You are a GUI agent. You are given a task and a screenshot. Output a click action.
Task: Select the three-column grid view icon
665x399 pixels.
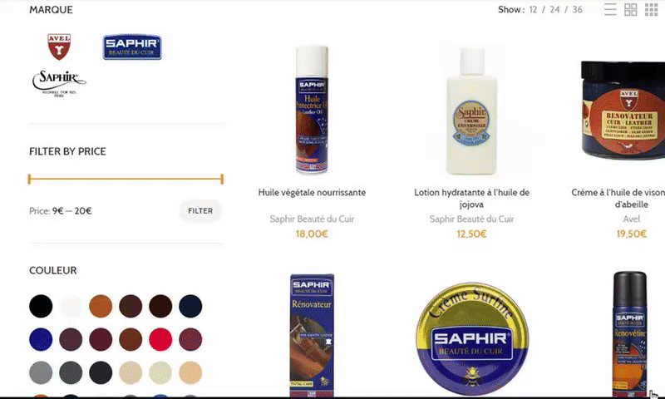click(x=651, y=9)
